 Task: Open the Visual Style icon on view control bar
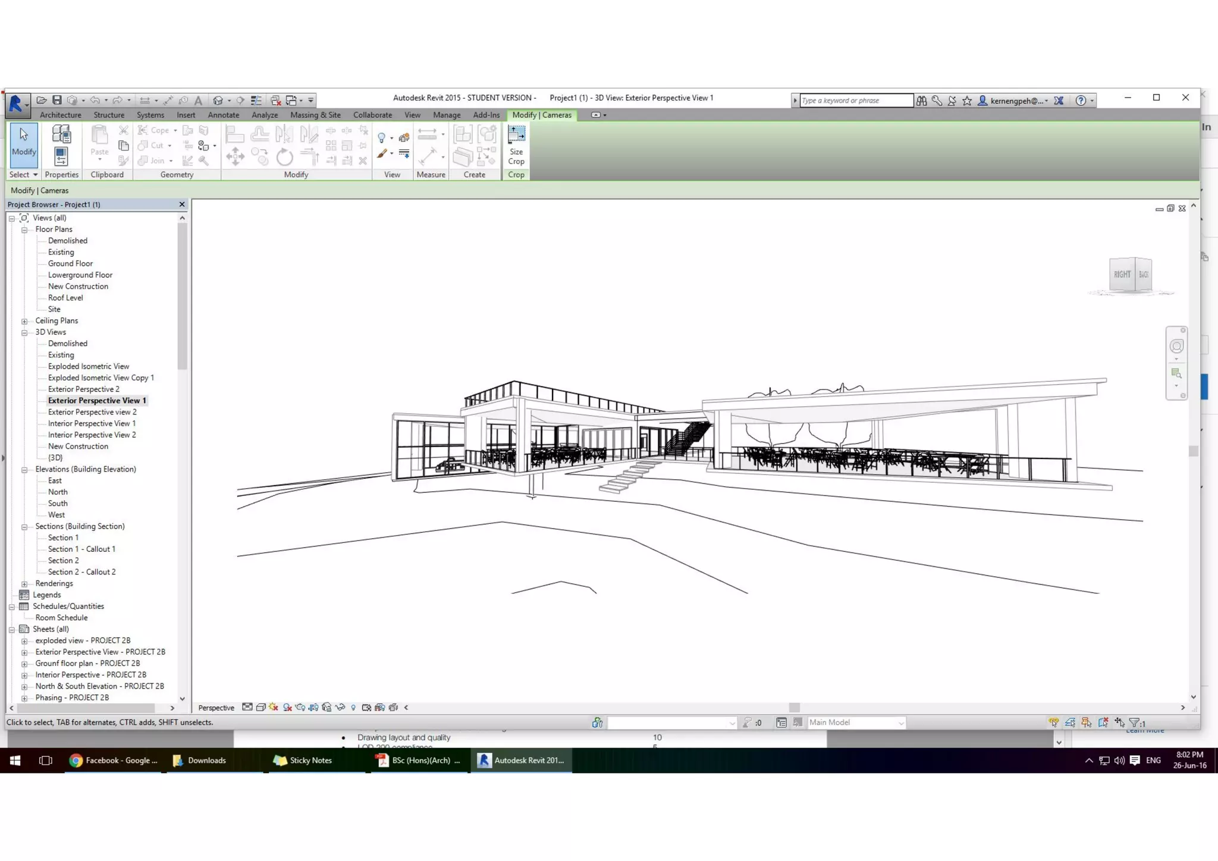tap(260, 708)
